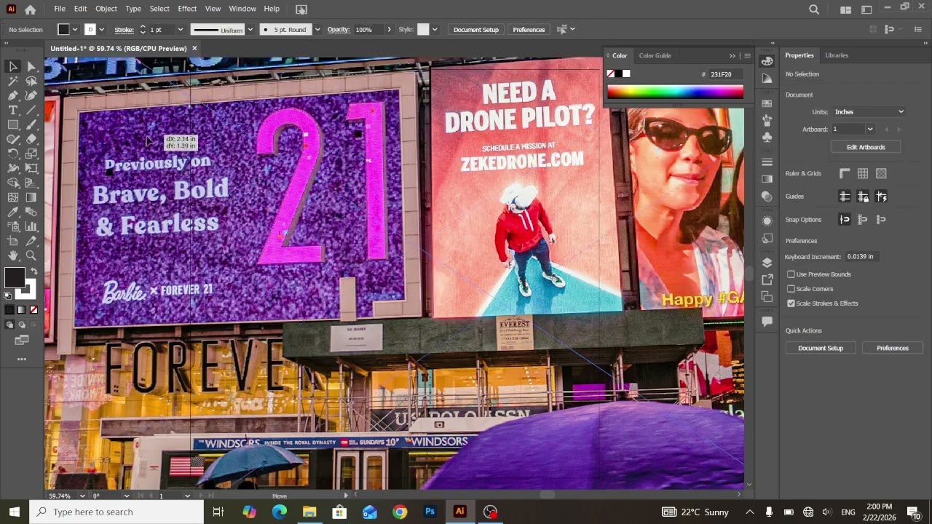This screenshot has width=932, height=524.
Task: Select the Eyedropper tool
Action: tap(13, 212)
